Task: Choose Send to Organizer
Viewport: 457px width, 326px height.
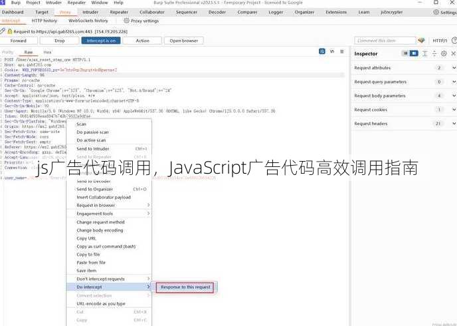Action: tap(109, 189)
